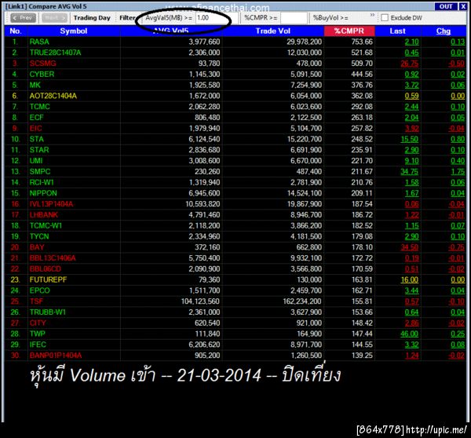Viewport: 471px width, 438px height.
Task: Click RASA %CMPR value 753.66
Action: [362, 42]
